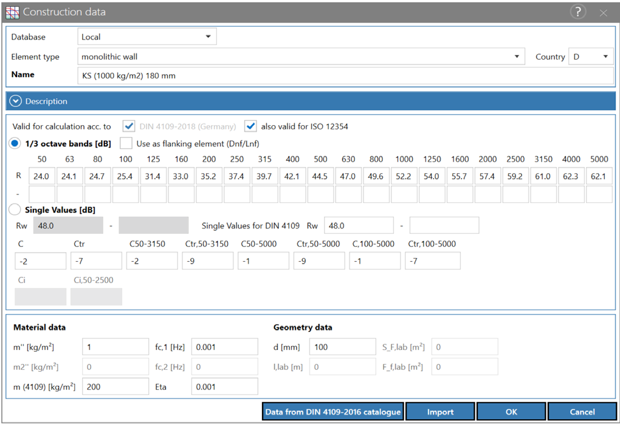This screenshot has height=424, width=620.
Task: Open the Country dropdown
Action: (x=590, y=56)
